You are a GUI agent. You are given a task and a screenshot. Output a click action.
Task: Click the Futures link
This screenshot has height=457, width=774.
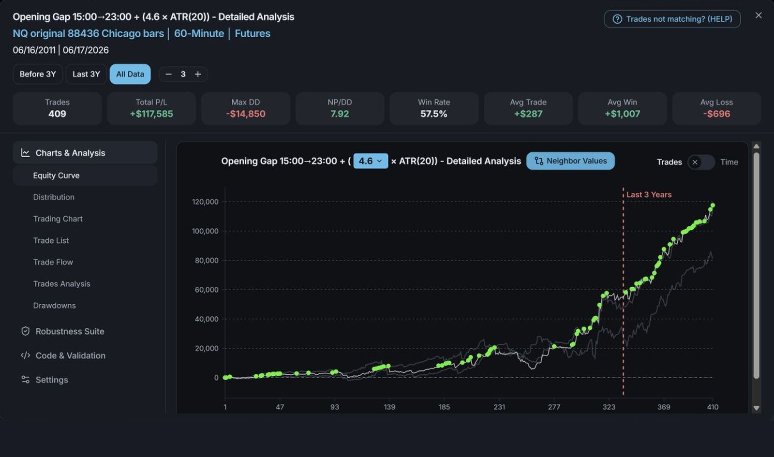pos(253,33)
